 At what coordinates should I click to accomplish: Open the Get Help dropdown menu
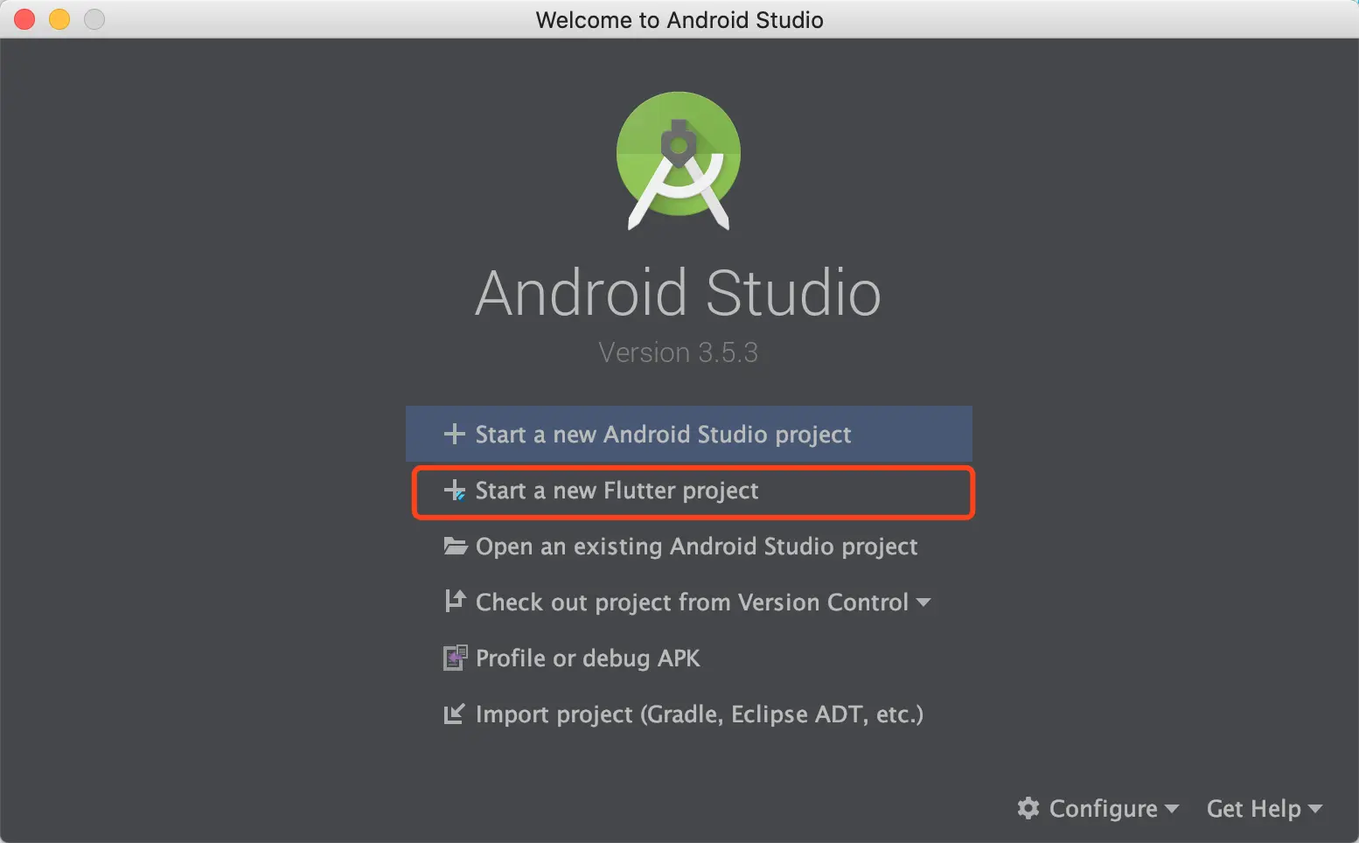[x=1265, y=809]
